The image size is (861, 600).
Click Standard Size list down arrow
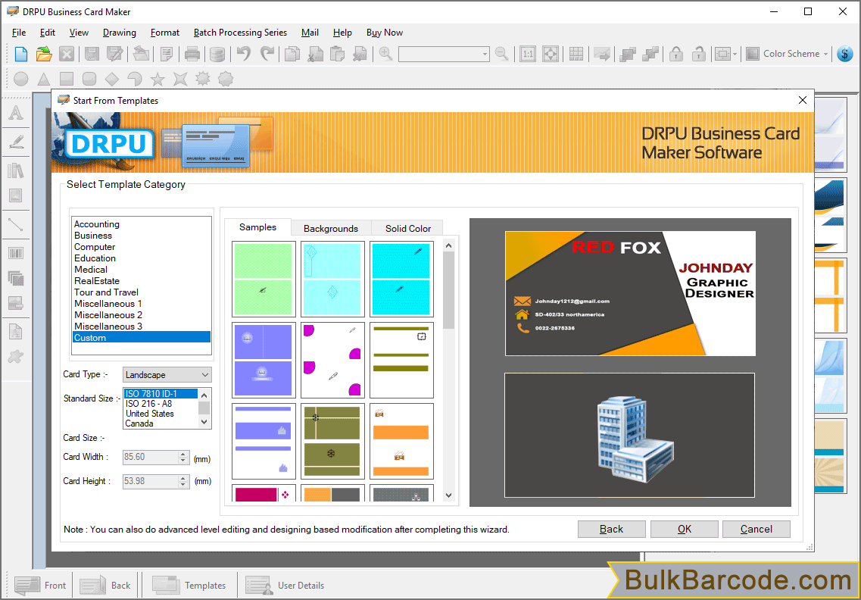point(204,423)
